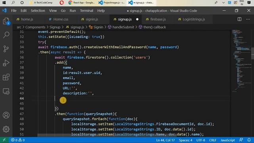The height and width of the screenshot is (143, 254).
Task: Open the Source Control view
Action: click(x=6, y=49)
